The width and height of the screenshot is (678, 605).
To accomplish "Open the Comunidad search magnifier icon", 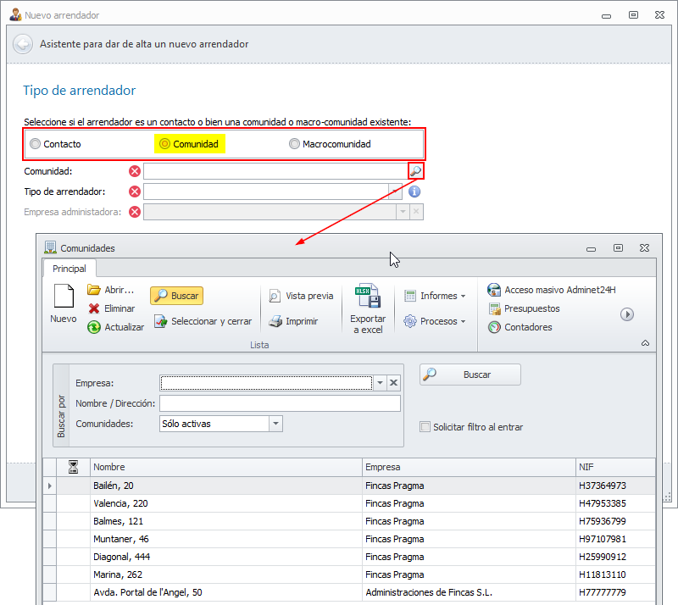I will (416, 171).
